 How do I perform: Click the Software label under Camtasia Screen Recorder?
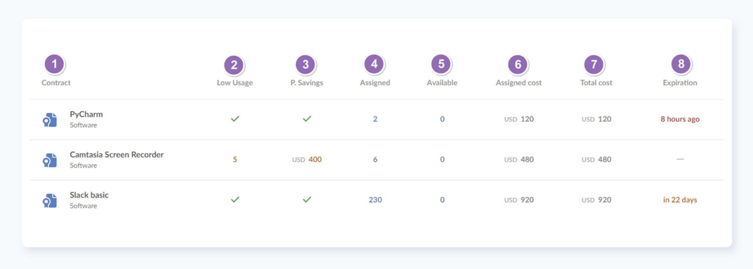coord(83,165)
